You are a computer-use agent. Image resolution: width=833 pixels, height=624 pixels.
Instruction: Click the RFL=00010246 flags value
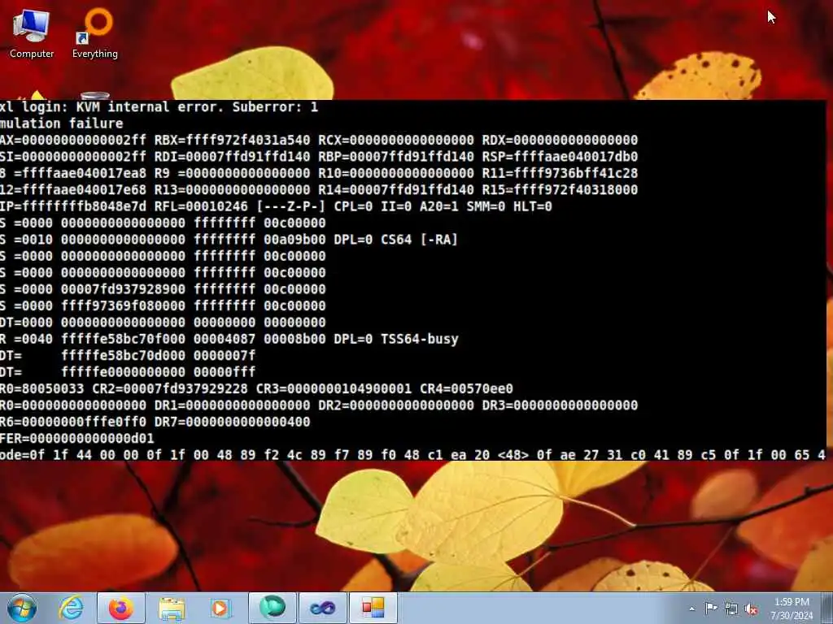(201, 206)
